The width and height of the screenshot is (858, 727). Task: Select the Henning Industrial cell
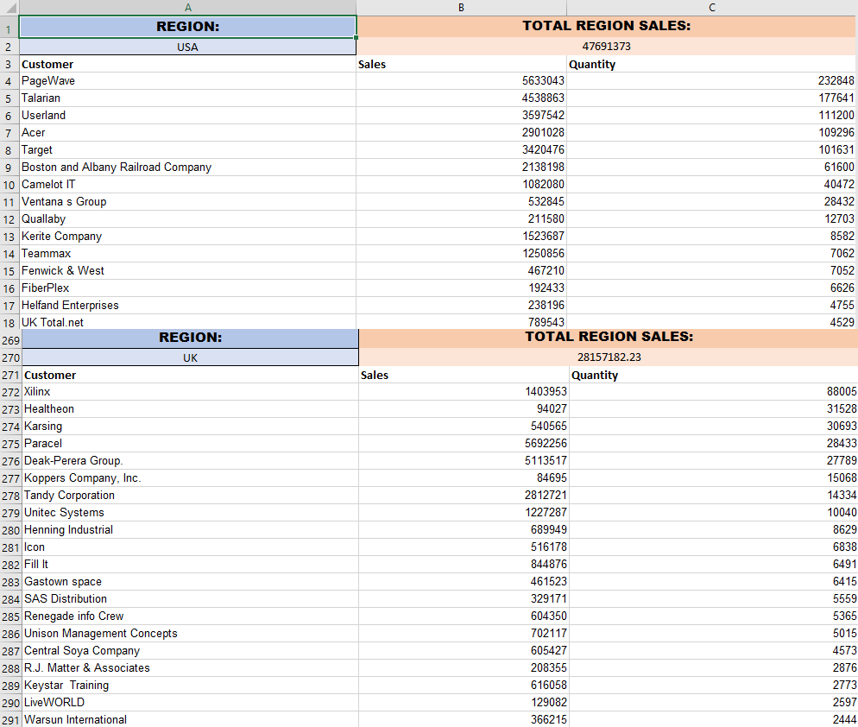191,530
